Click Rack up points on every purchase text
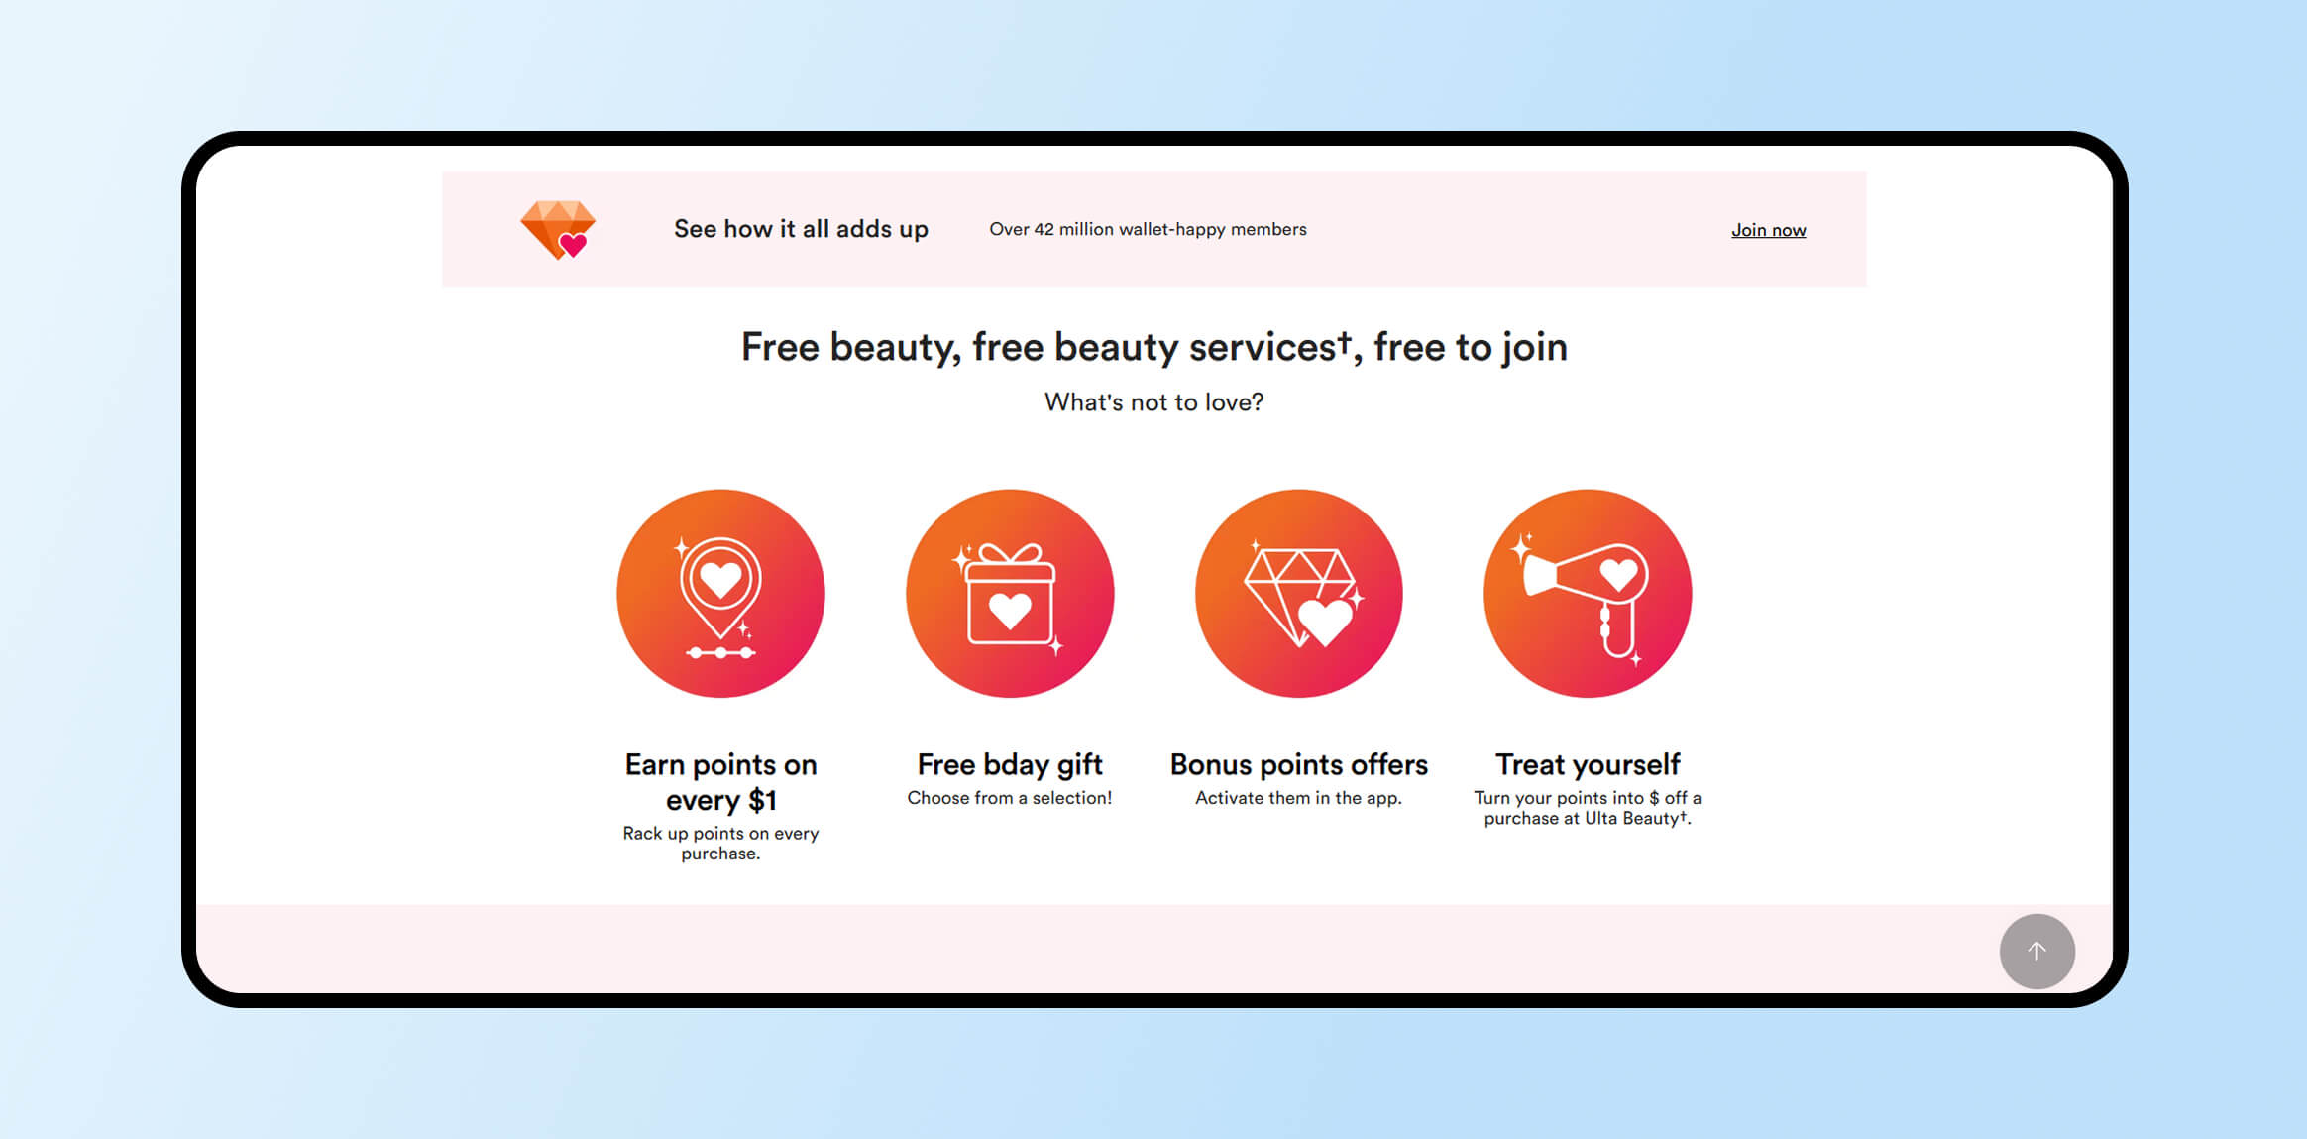The width and height of the screenshot is (2307, 1139). [720, 844]
